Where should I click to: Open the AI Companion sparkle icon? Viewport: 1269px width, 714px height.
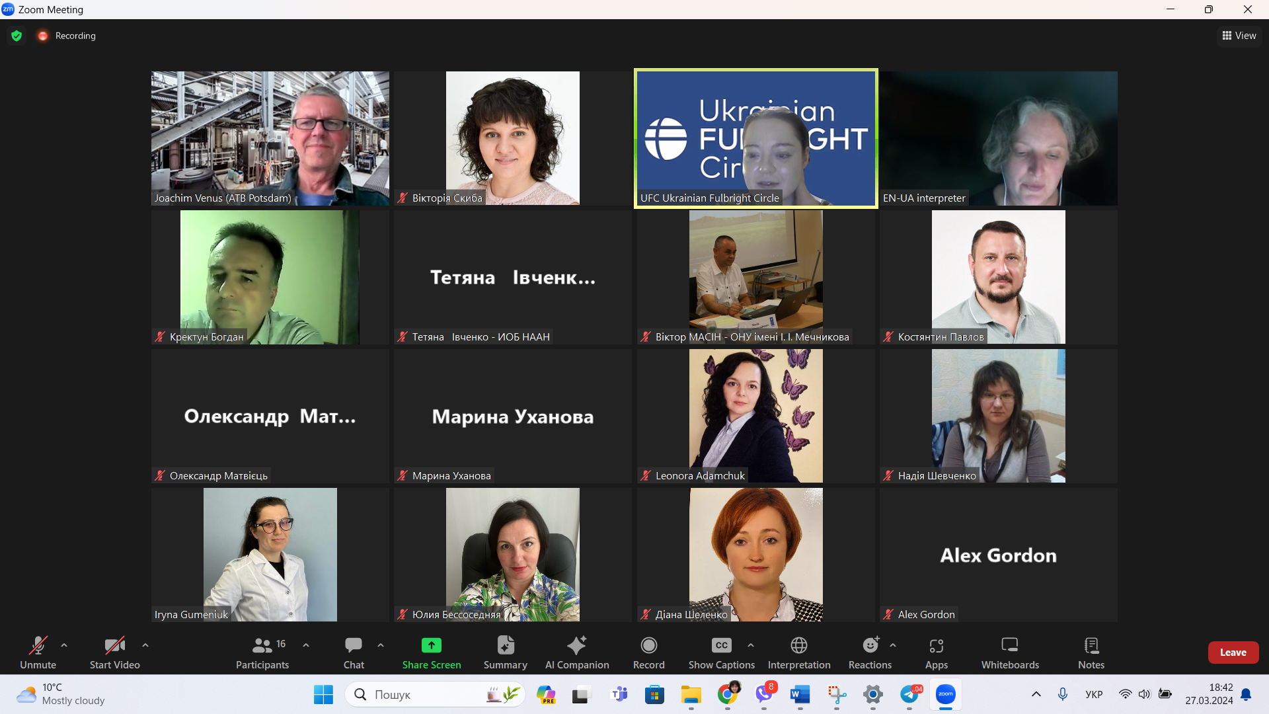pos(576,645)
